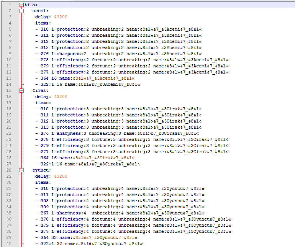The width and height of the screenshot is (295, 247).
Task: Click item 277 on line 38
Action: (x=44, y=232)
